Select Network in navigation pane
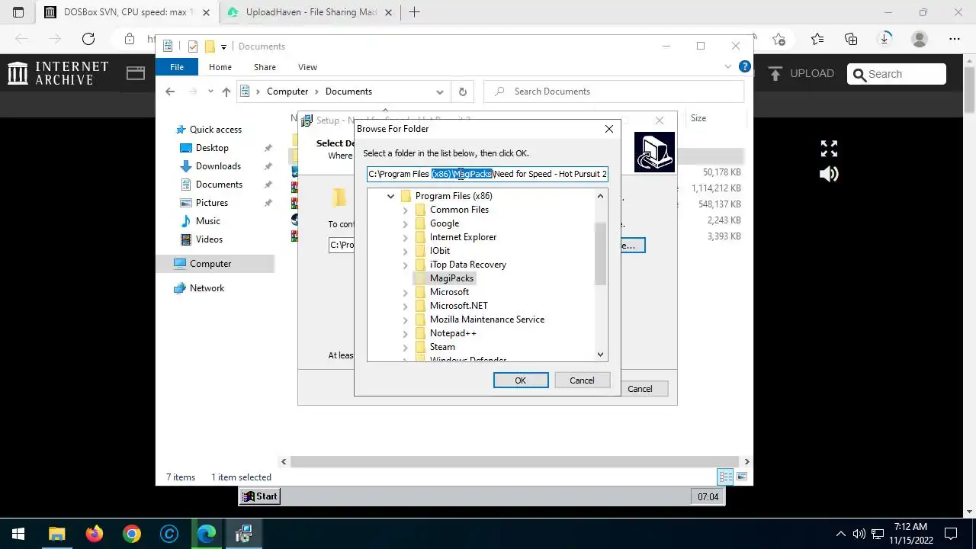Viewport: 976px width, 549px height. click(207, 288)
